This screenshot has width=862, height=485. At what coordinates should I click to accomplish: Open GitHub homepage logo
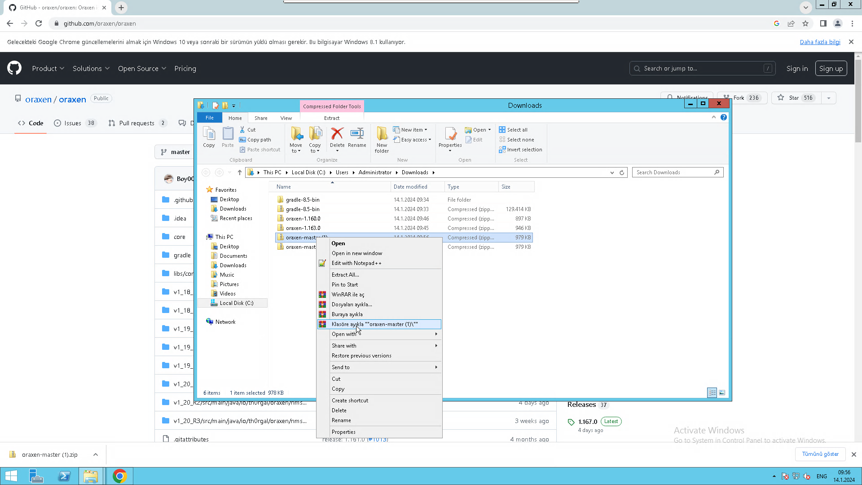[x=14, y=68]
